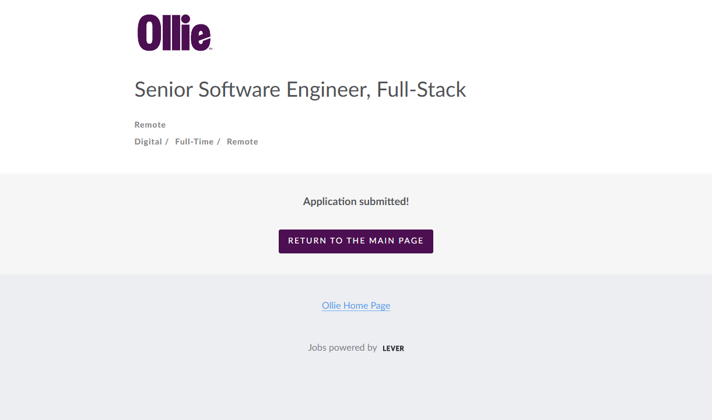Click the Ollie logo
Viewport: 712px width, 420px height.
[174, 33]
